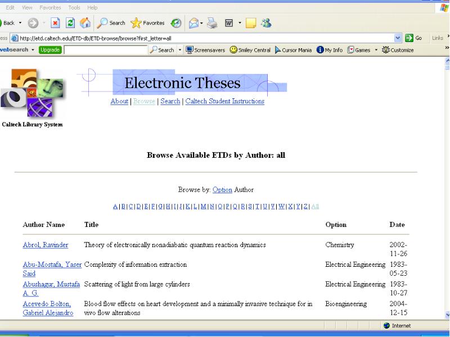Click the websearch toolbar text box
This screenshot has height=337, width=450.
(105, 50)
